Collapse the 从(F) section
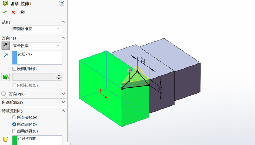Viewport: 255px width, 145px height. click(63, 22)
